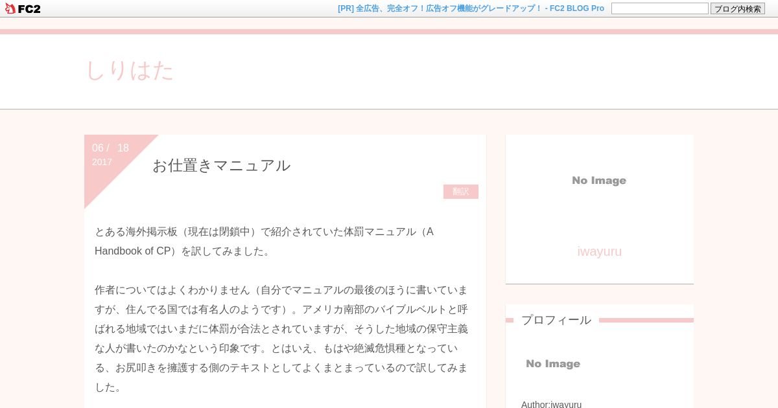Viewport: 778px width, 408px height.
Task: Select the paragraph starting 作者についてはよくわかりません
Action: click(x=281, y=339)
